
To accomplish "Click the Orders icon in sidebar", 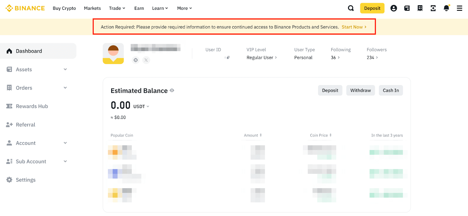I will [x=9, y=88].
